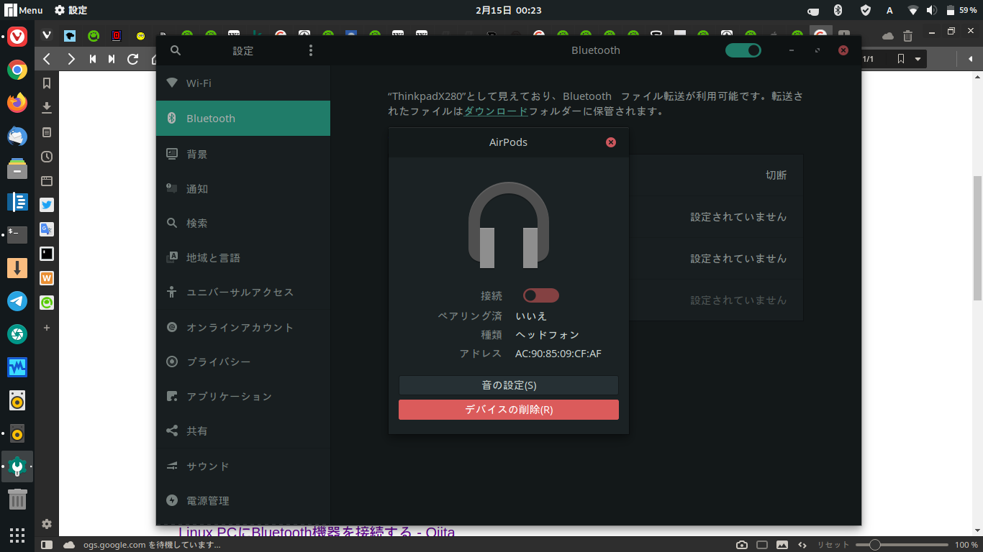The width and height of the screenshot is (983, 552).
Task: Open アプリケーション settings panel
Action: point(243,397)
